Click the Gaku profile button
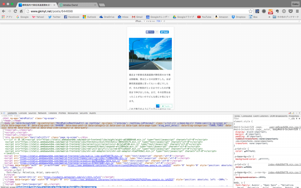The image size is (301, 188). point(295,4)
